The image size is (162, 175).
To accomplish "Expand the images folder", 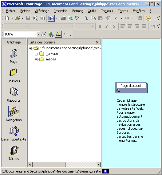I will tap(36, 59).
